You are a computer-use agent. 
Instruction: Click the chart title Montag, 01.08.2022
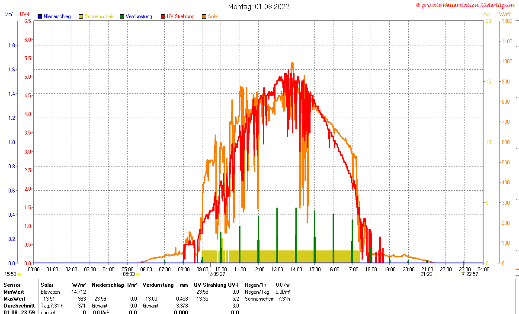pos(259,6)
